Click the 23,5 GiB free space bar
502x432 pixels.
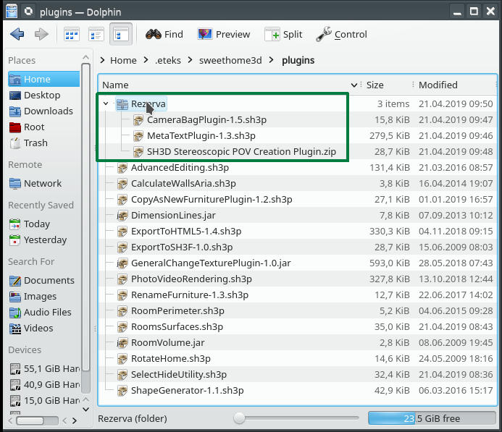click(x=432, y=418)
